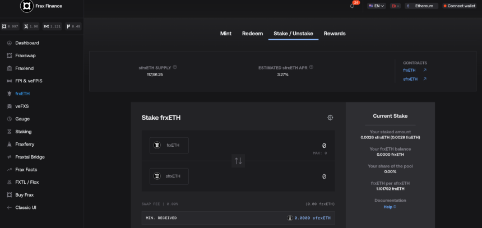
Task: Click the Fraxferry sidebar icon
Action: tap(9, 144)
